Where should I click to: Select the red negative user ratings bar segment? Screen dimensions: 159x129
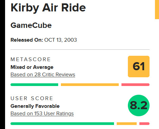click(144, 124)
